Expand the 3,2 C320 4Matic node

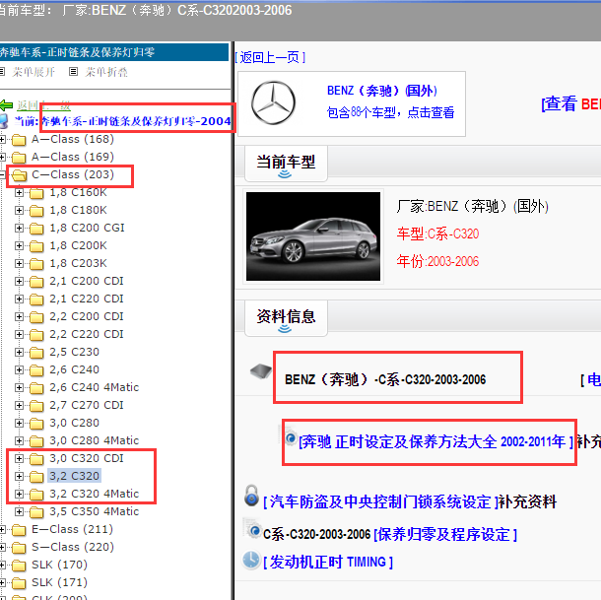click(x=19, y=494)
